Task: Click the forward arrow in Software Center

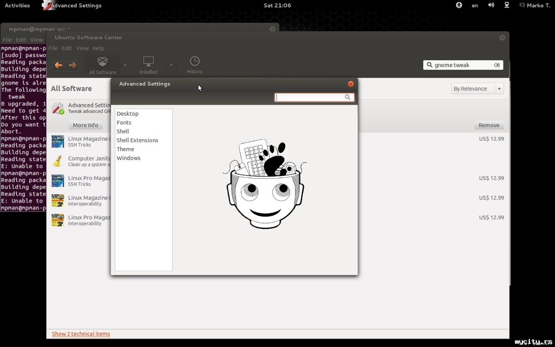Action: (72, 65)
